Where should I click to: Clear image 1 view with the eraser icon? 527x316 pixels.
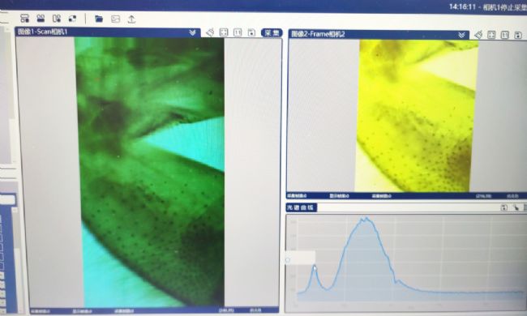(210, 32)
